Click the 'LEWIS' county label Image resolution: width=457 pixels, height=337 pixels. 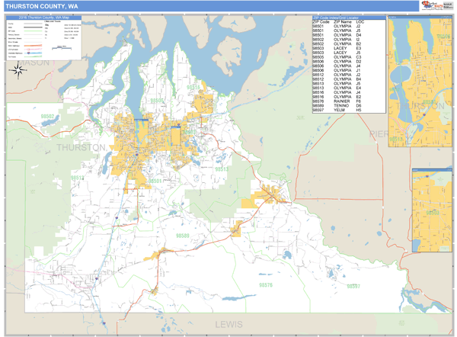228,325
